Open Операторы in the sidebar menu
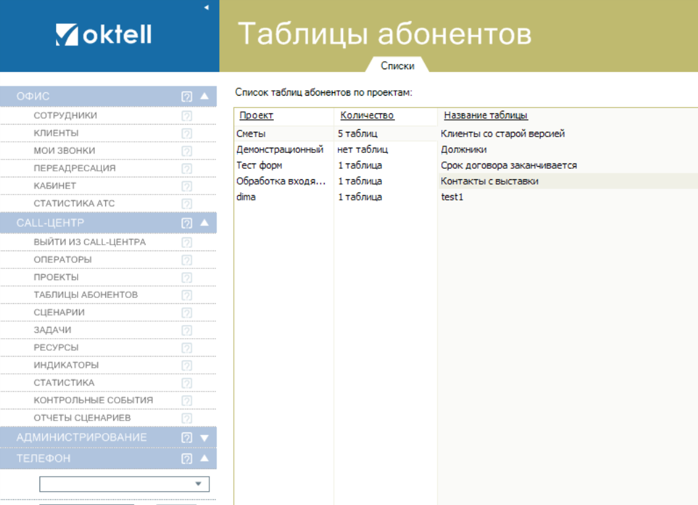The image size is (698, 505). (x=63, y=260)
